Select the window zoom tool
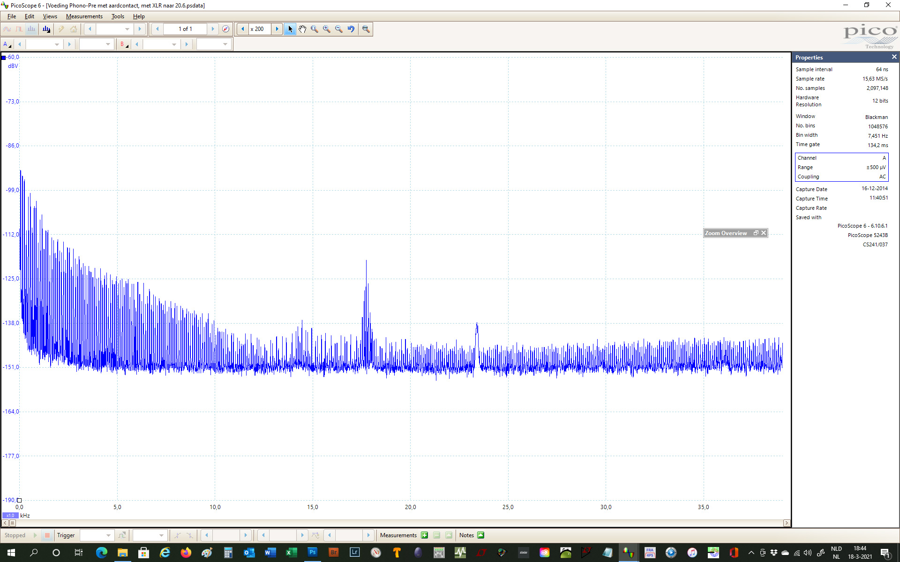Image resolution: width=900 pixels, height=562 pixels. 315,29
